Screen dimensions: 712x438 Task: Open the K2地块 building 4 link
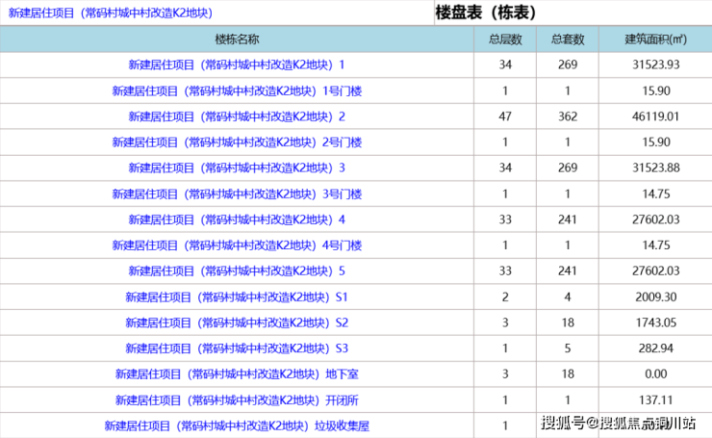pos(237,219)
